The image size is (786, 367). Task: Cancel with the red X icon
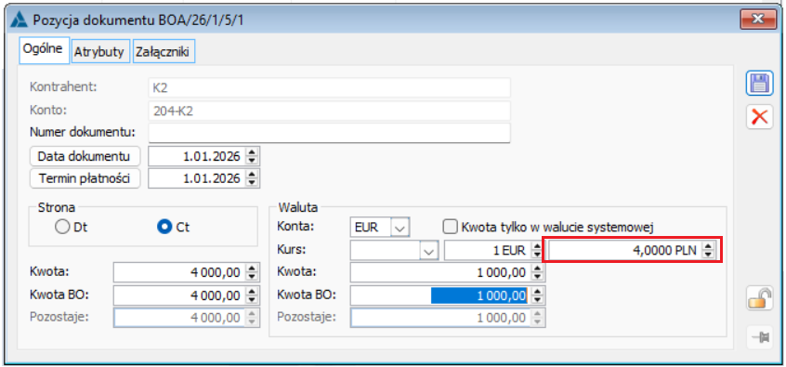tap(759, 117)
